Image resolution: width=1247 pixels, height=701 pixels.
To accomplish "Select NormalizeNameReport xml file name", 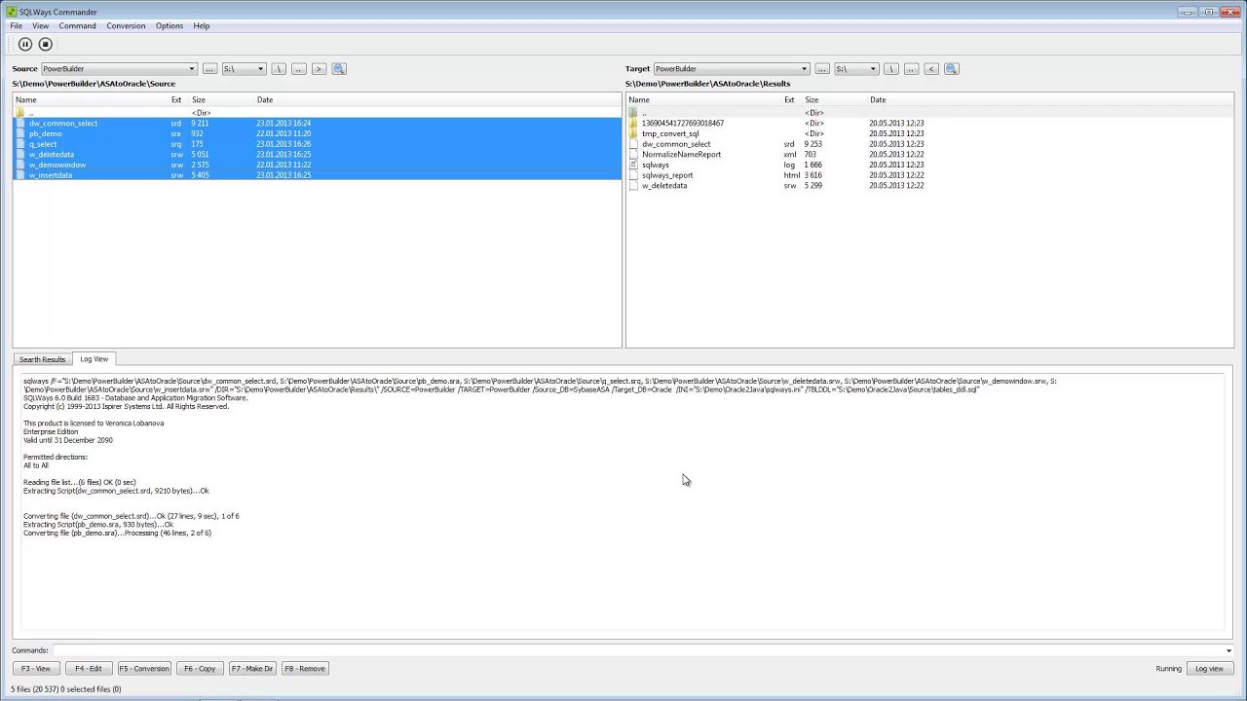I will coord(681,155).
